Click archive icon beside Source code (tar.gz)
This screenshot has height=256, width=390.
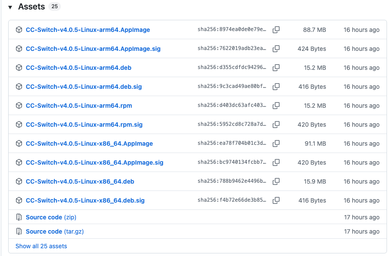click(19, 231)
